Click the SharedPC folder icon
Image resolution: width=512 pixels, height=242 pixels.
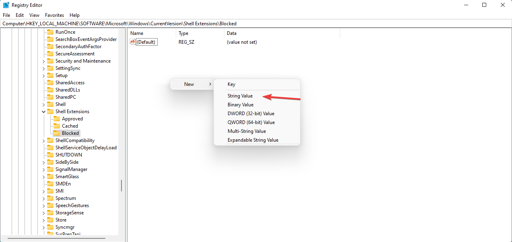point(50,97)
